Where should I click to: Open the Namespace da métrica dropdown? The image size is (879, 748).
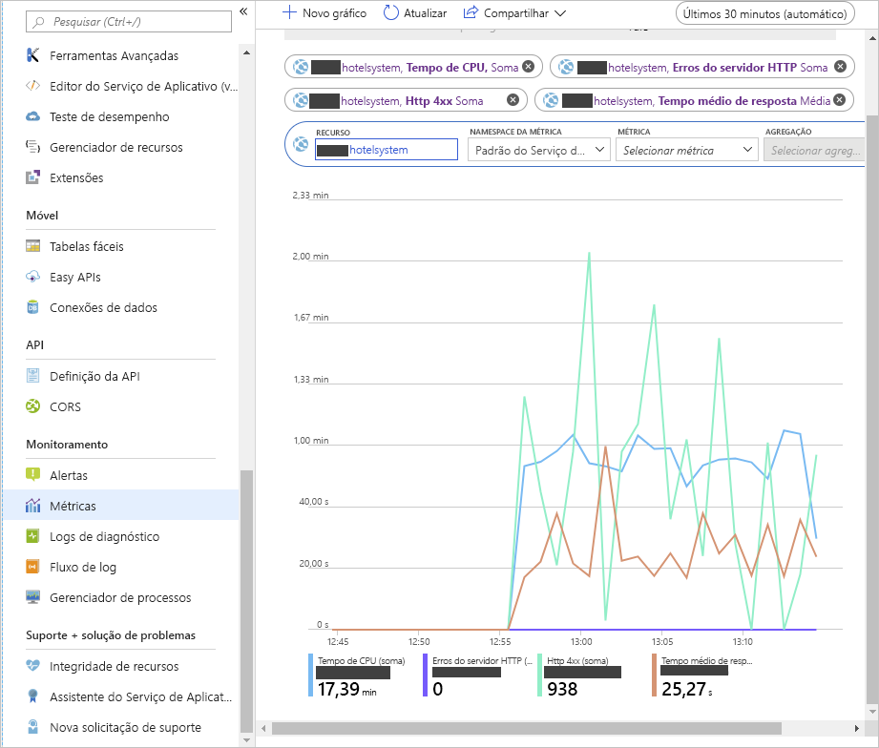tap(538, 150)
